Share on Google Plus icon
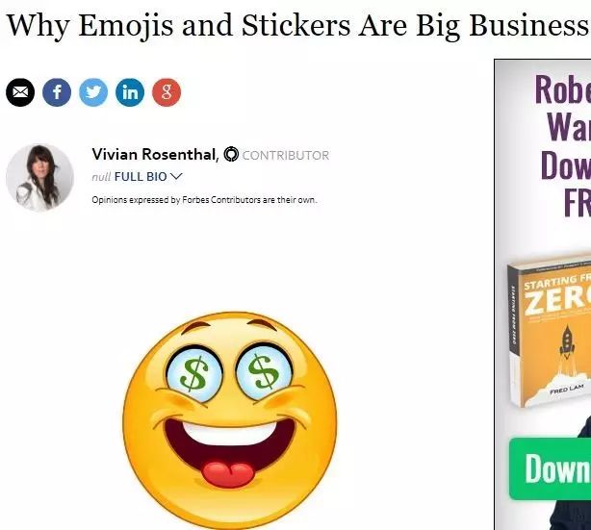This screenshot has width=591, height=530. point(167,92)
